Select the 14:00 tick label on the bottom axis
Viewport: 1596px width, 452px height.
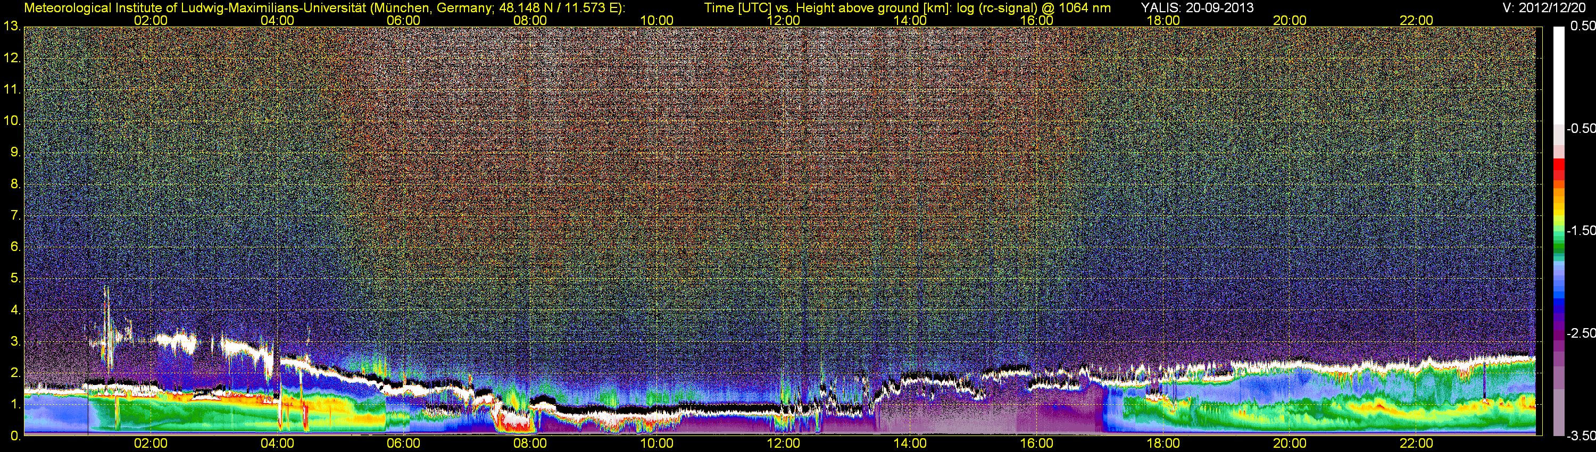click(x=910, y=443)
